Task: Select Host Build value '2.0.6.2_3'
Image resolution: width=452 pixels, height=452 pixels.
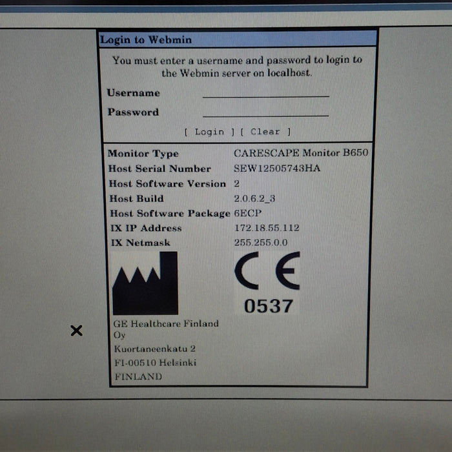Action: tap(254, 198)
